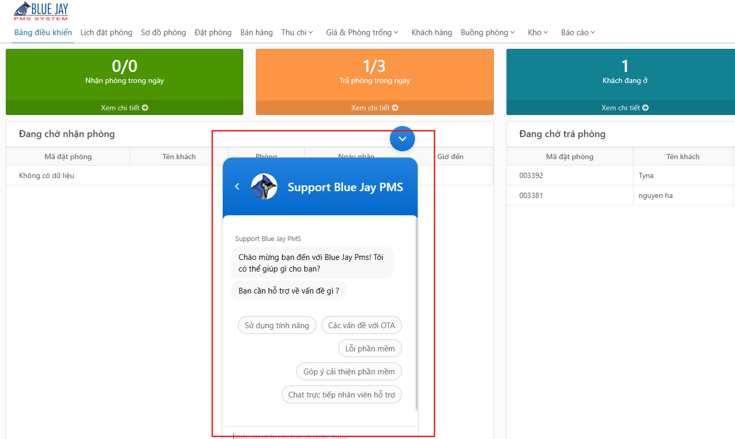Screen dimensions: 735x439
Task: Go back using the chat header arrow
Action: (x=237, y=186)
